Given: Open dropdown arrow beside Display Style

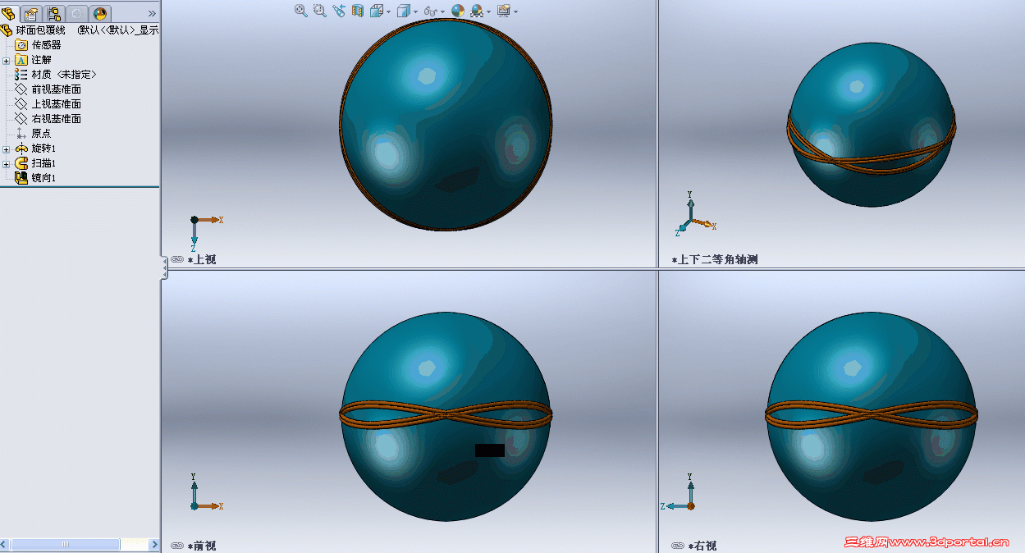Looking at the screenshot, I should click(415, 11).
